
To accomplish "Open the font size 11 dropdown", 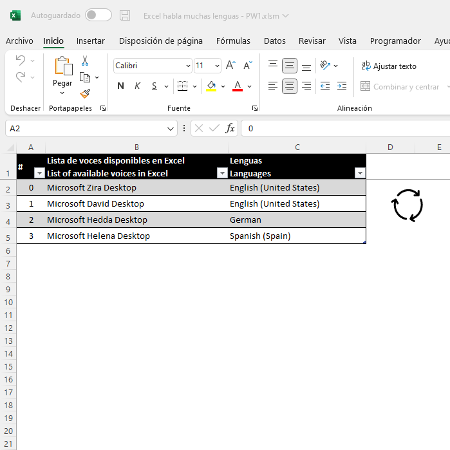I will 217,66.
